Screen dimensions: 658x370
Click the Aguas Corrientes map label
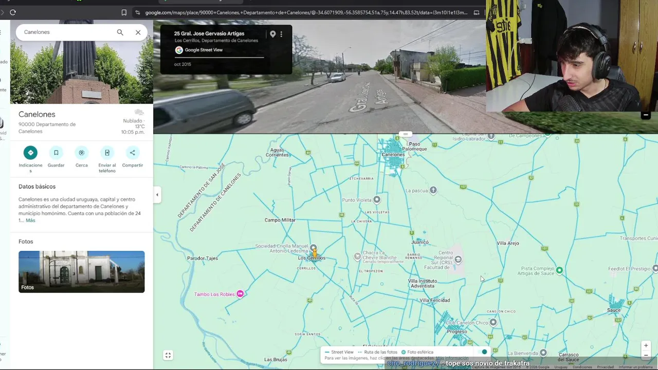coord(277,153)
